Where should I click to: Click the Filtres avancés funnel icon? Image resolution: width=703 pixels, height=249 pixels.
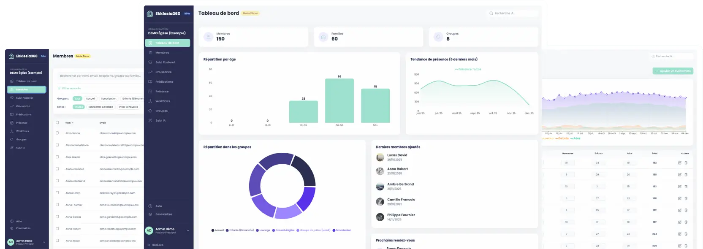(x=59, y=89)
